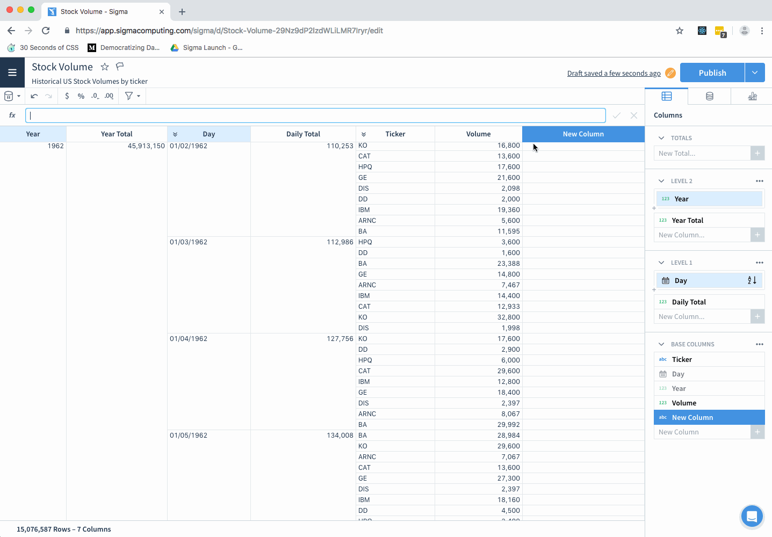Select the Year Total column header
772x537 pixels.
(x=117, y=134)
